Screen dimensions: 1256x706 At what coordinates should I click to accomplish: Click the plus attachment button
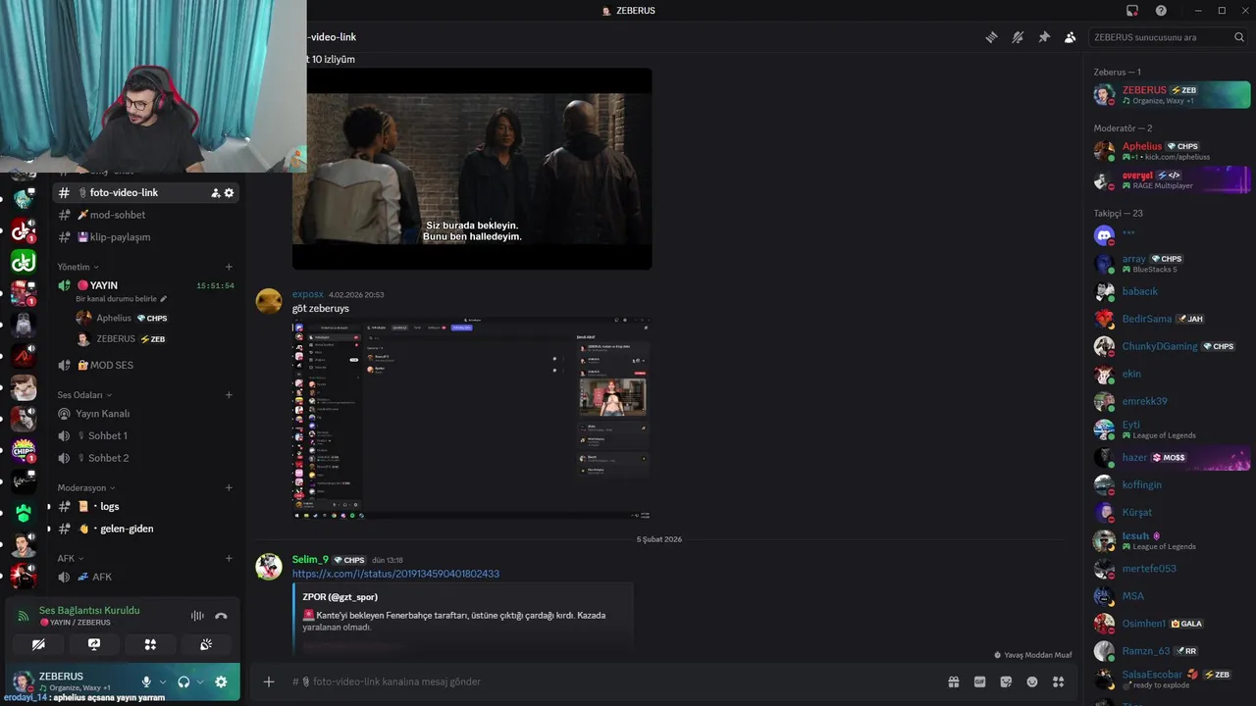[x=269, y=681]
